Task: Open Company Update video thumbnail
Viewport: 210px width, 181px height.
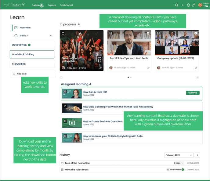Action: [x=177, y=43]
